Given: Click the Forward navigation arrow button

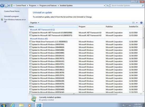Looking at the screenshot, I should 6,6.
